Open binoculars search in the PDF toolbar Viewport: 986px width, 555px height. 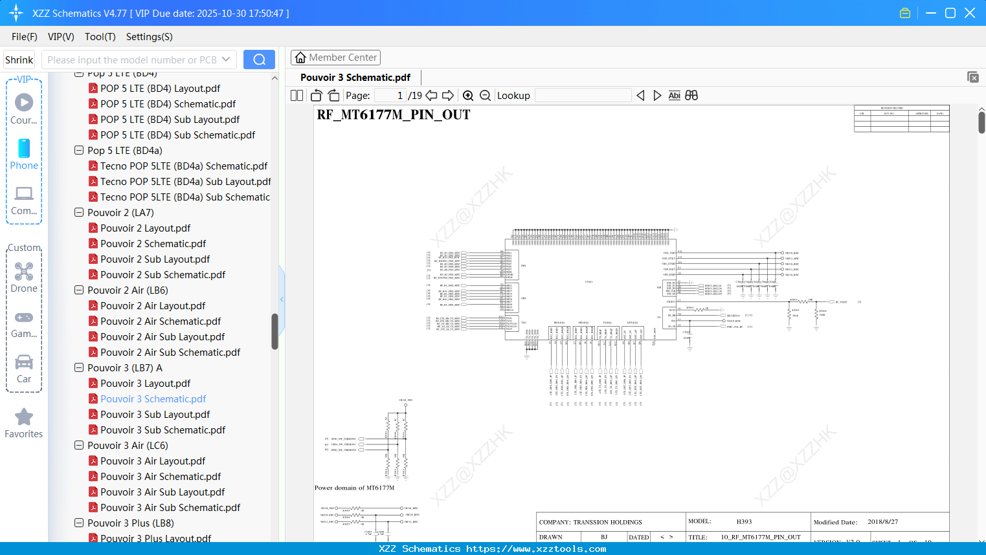click(691, 95)
